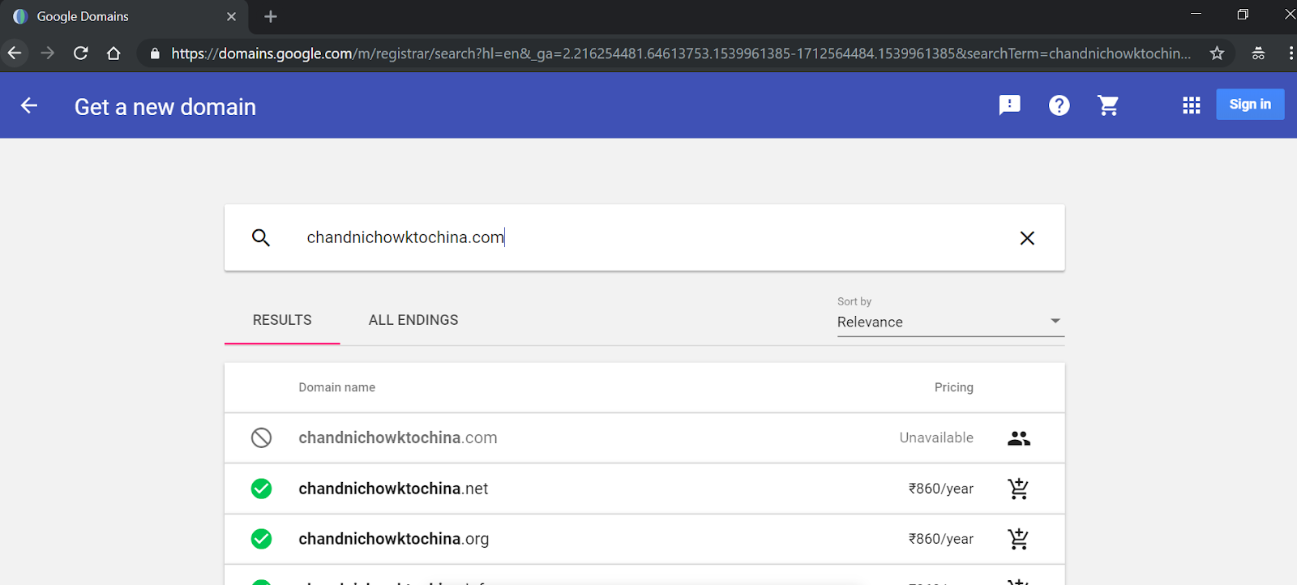Reload the page with the refresh icon
Image resolution: width=1297 pixels, height=585 pixels.
click(80, 53)
